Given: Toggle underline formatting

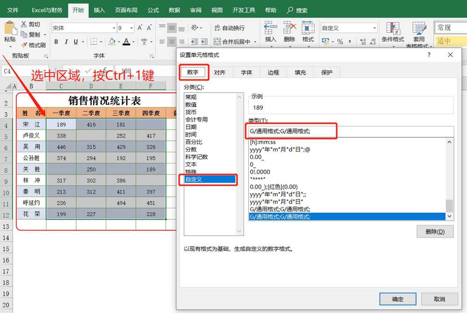Looking at the screenshot, I should pos(76,42).
